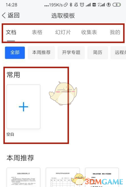Switch to the 表格 tab
The height and width of the screenshot is (187, 126).
(37, 32)
